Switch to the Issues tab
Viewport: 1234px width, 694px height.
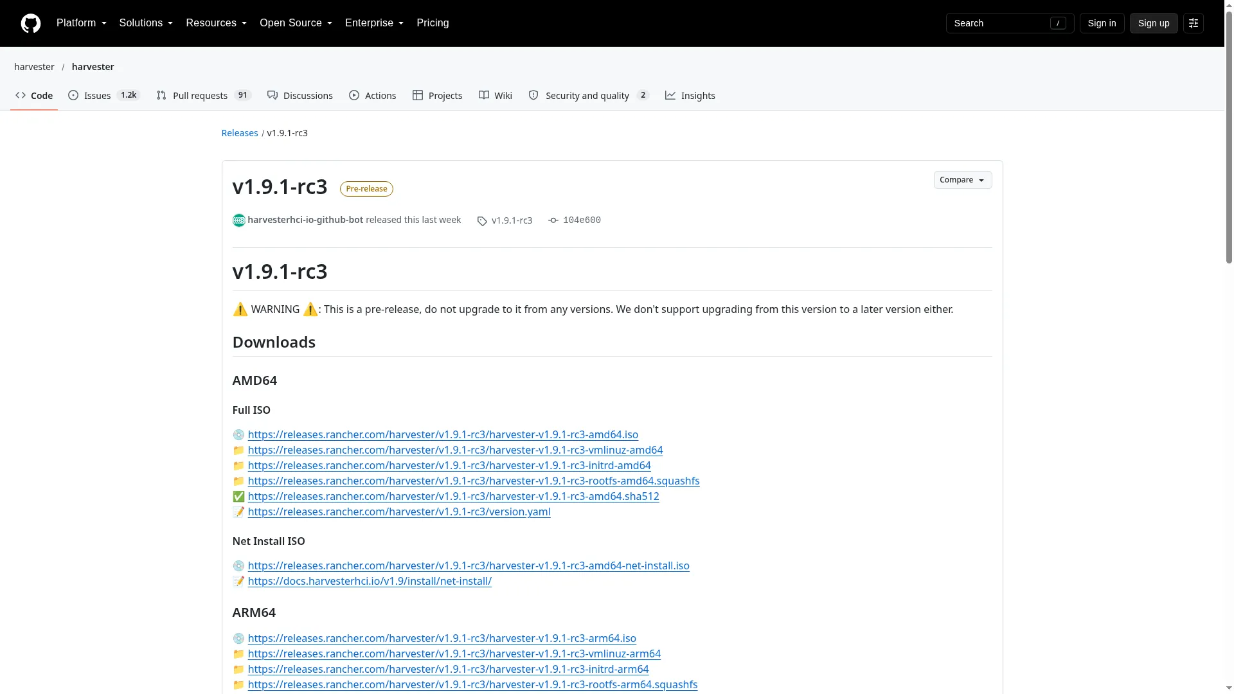pyautogui.click(x=104, y=95)
